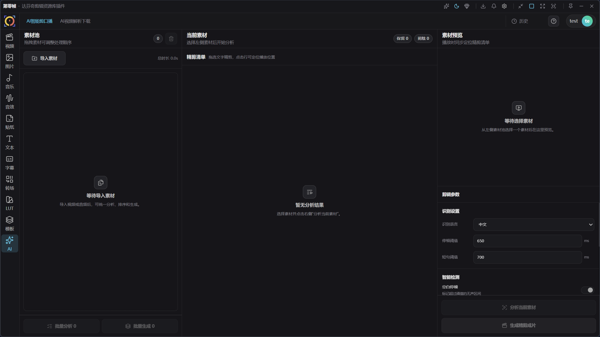This screenshot has width=600, height=337.
Task: Click the help question mark icon
Action: [x=554, y=21]
